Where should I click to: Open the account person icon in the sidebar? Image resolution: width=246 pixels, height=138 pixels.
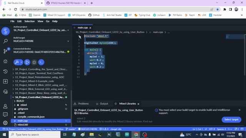click(5, 106)
